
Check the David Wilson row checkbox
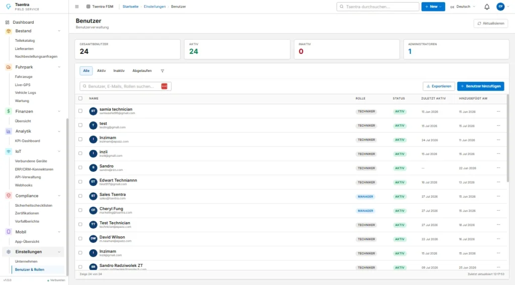tap(80, 238)
